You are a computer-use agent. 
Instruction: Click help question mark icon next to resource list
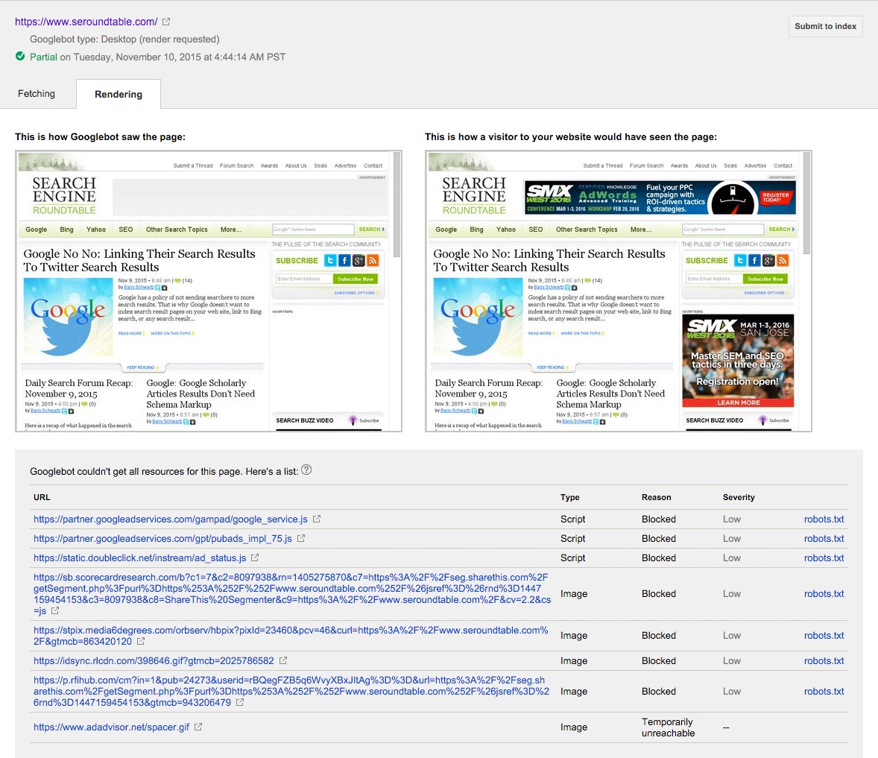point(306,470)
